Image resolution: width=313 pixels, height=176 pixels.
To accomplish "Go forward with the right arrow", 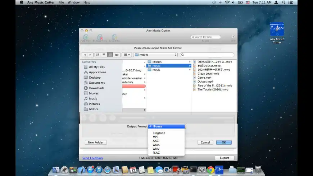I will 90,55.
